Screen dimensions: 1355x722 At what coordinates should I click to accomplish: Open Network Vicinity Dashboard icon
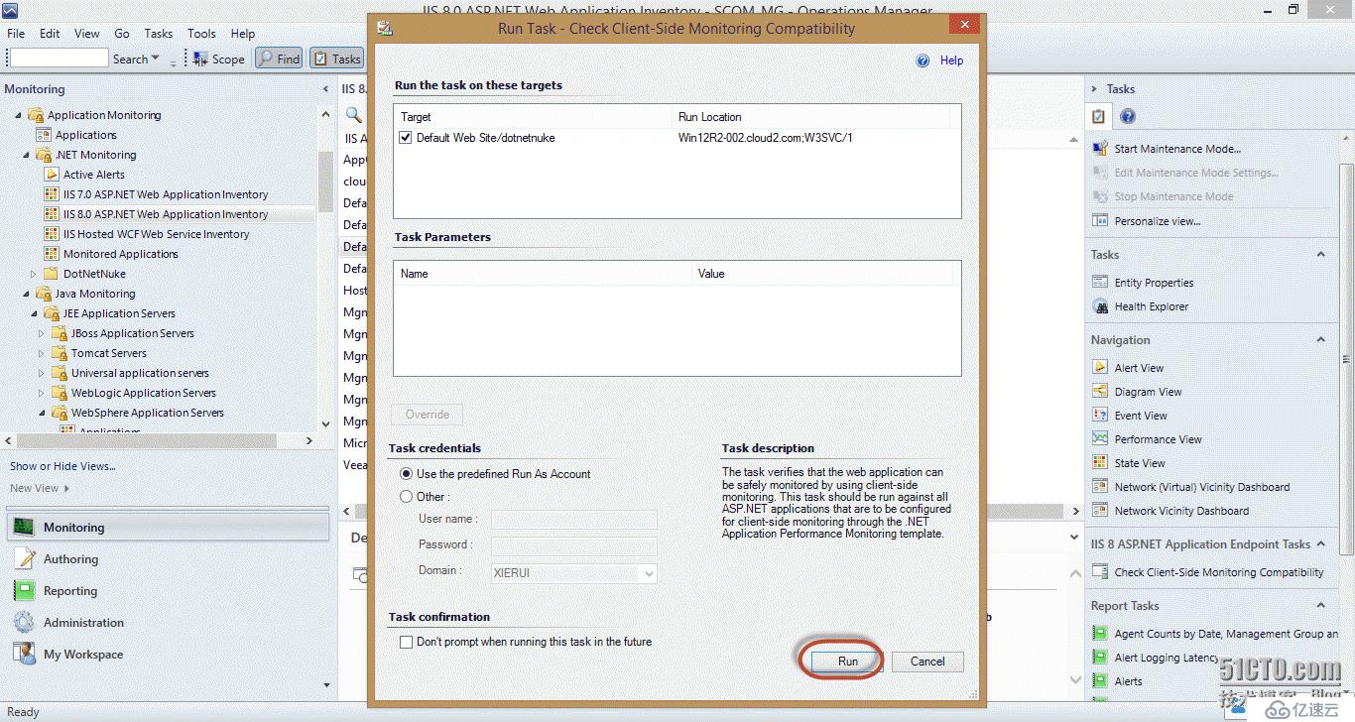coord(1099,511)
